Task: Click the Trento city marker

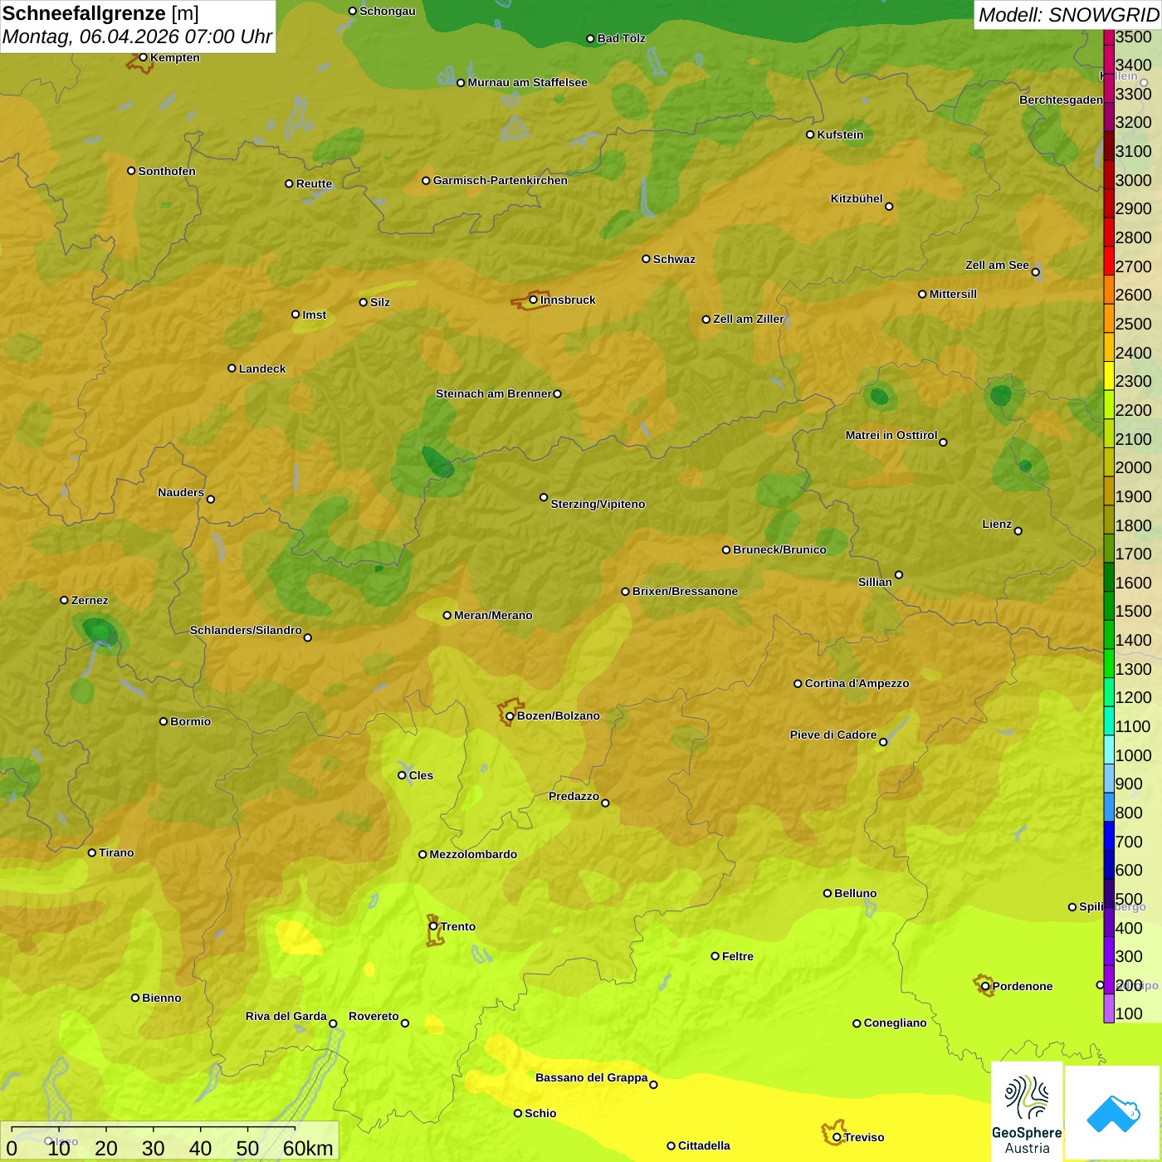Action: coord(433,926)
